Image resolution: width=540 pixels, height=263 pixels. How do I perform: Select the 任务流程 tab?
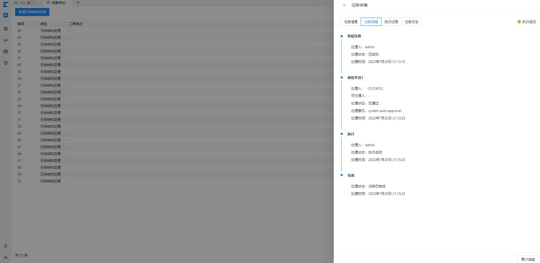click(371, 22)
